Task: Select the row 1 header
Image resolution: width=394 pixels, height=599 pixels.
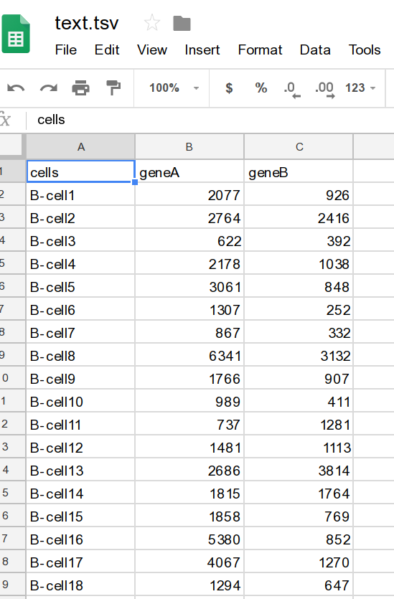Action: [11, 171]
